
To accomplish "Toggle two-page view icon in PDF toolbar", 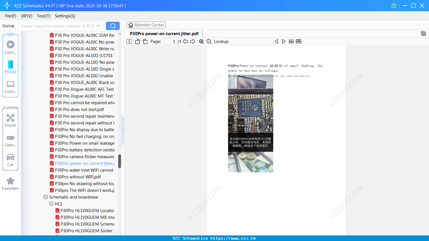I will point(129,41).
